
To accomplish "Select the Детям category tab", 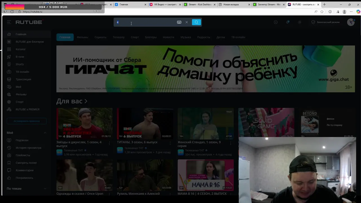I will [221, 37].
